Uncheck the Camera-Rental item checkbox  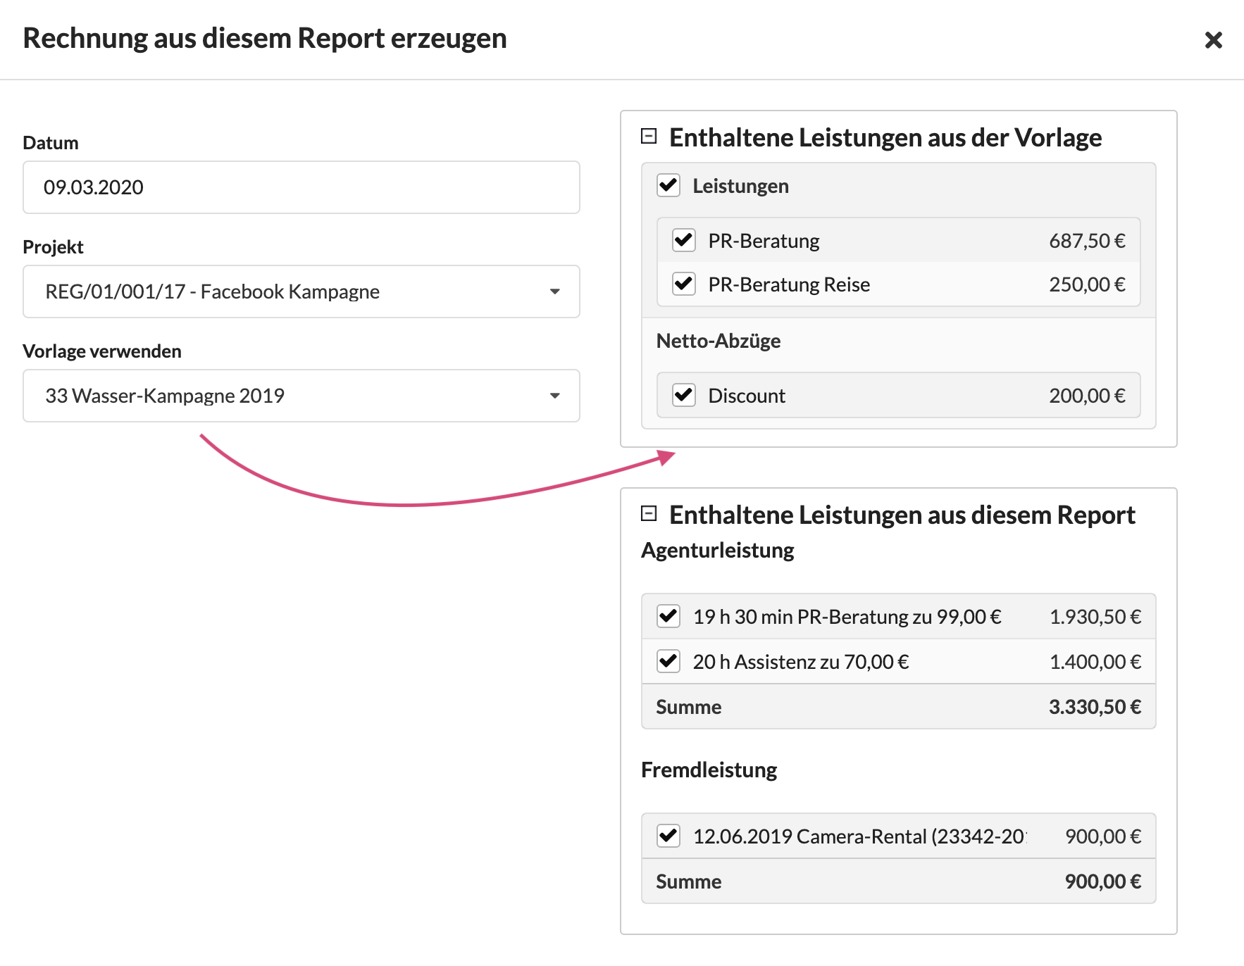[x=668, y=836]
